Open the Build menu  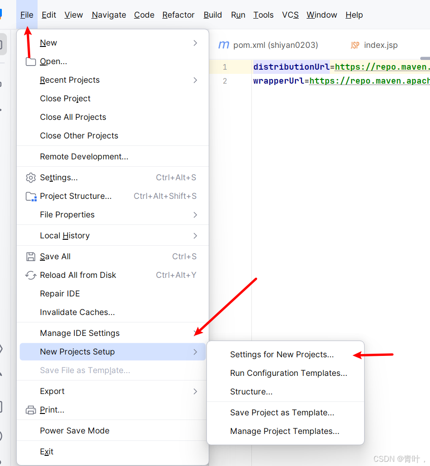212,15
